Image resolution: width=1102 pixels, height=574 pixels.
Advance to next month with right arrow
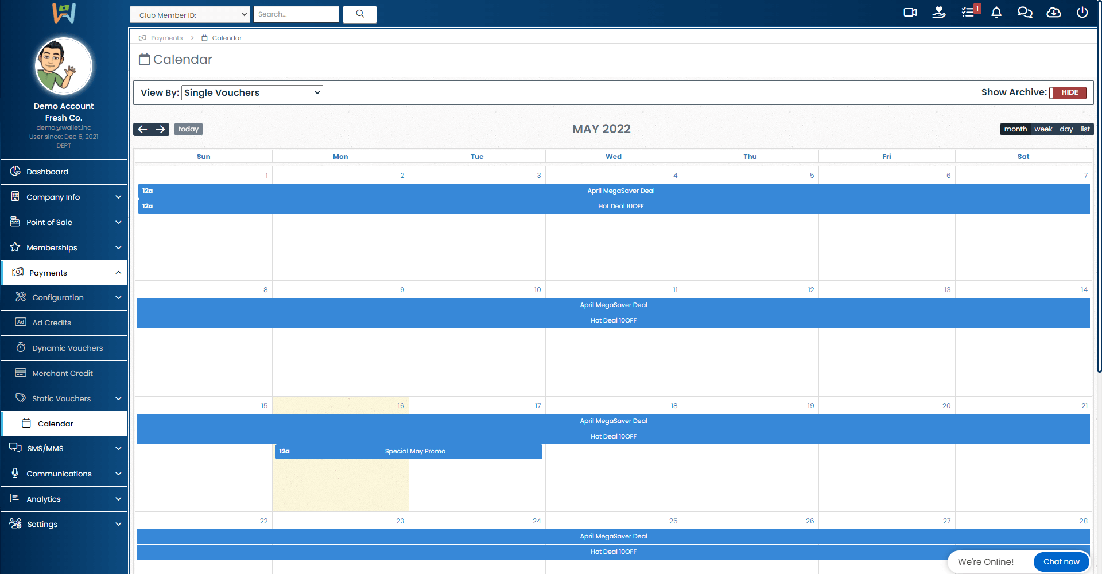pyautogui.click(x=161, y=129)
